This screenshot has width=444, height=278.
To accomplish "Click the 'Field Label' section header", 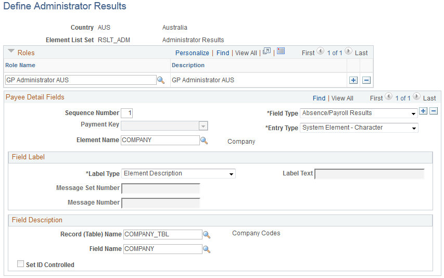I will pyautogui.click(x=28, y=157).
